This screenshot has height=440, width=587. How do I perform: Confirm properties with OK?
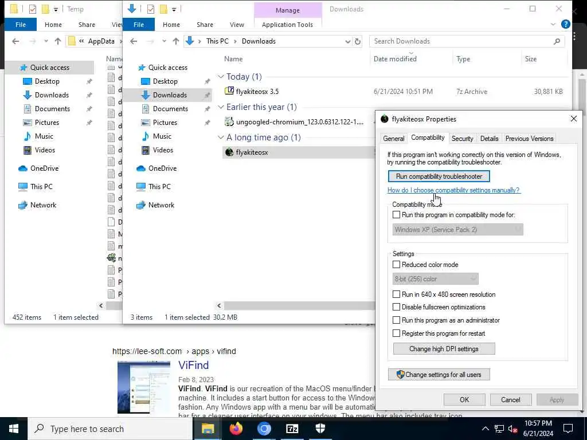pyautogui.click(x=464, y=399)
